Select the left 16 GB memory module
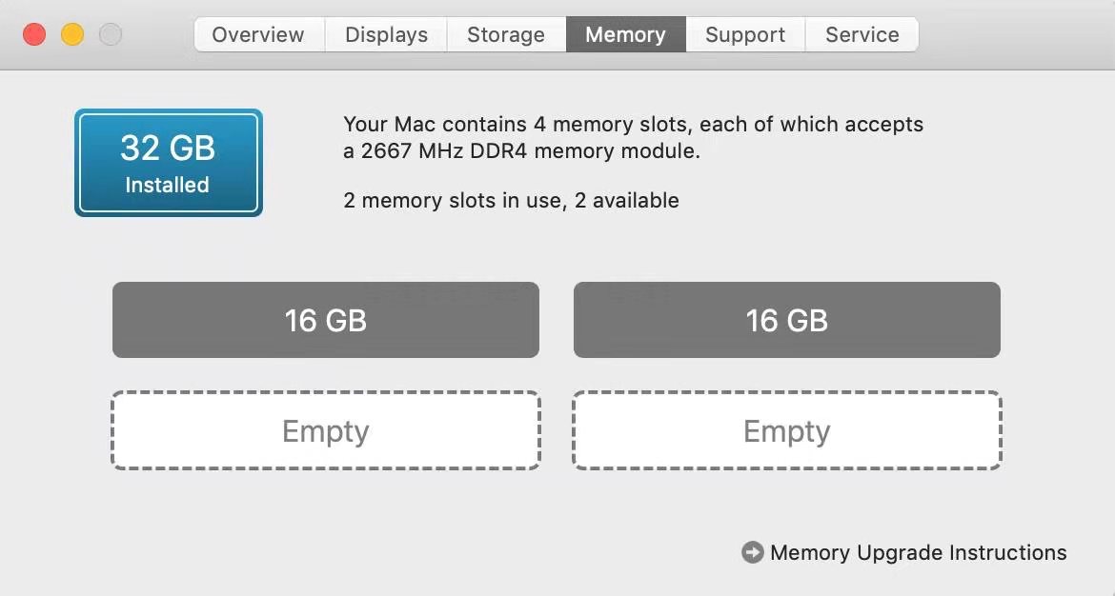1115x596 pixels. pyautogui.click(x=325, y=320)
